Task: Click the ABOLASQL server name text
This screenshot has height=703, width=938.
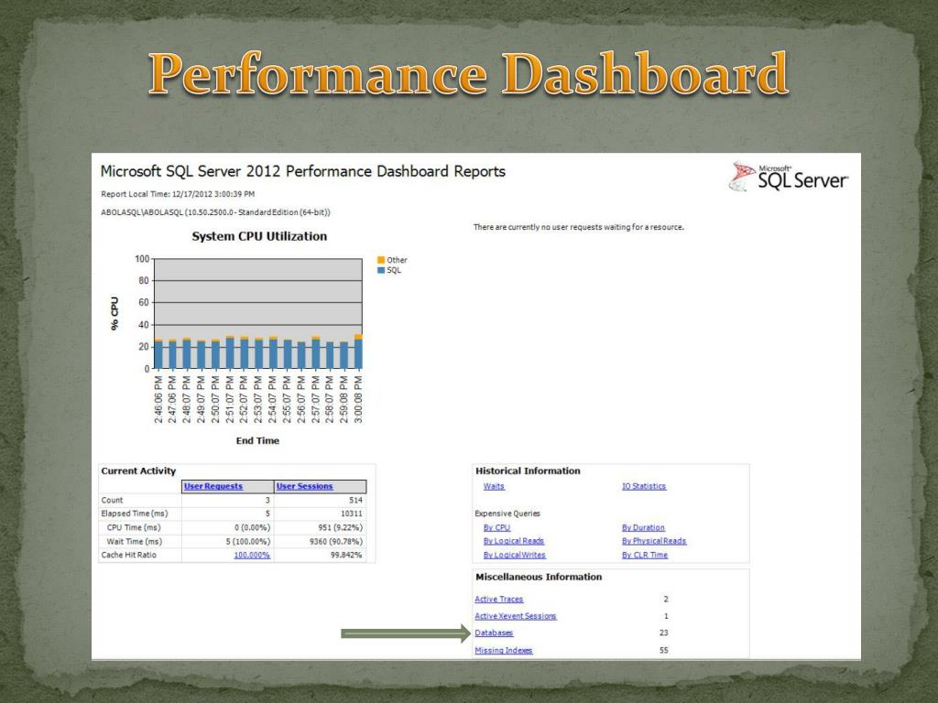Action: 215,212
